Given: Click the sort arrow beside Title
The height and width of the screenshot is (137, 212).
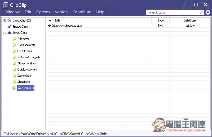Looking at the screenshot, I should (50, 21).
